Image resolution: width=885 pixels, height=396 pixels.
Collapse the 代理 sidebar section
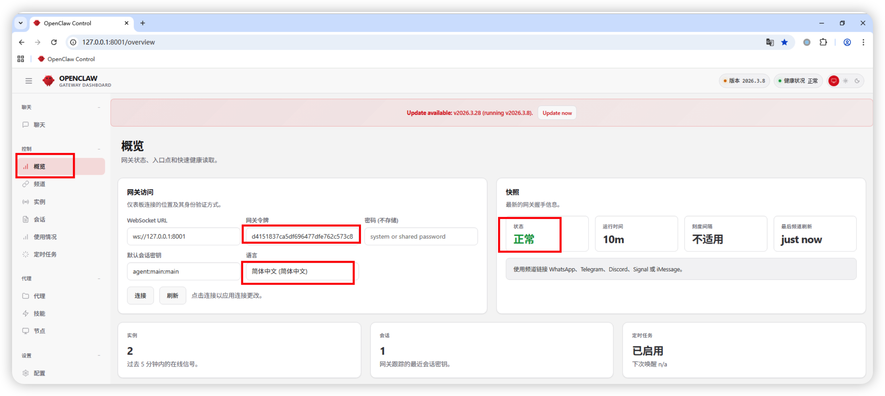tap(99, 279)
